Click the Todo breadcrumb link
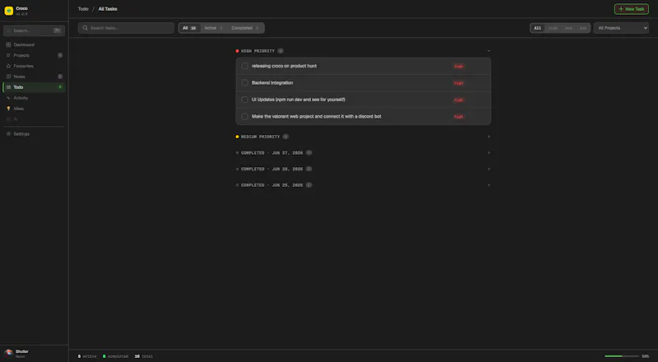 [83, 9]
